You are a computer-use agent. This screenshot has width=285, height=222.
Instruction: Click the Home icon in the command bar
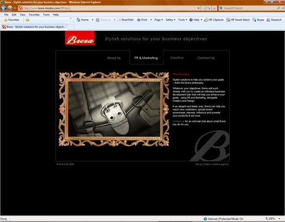78,19
